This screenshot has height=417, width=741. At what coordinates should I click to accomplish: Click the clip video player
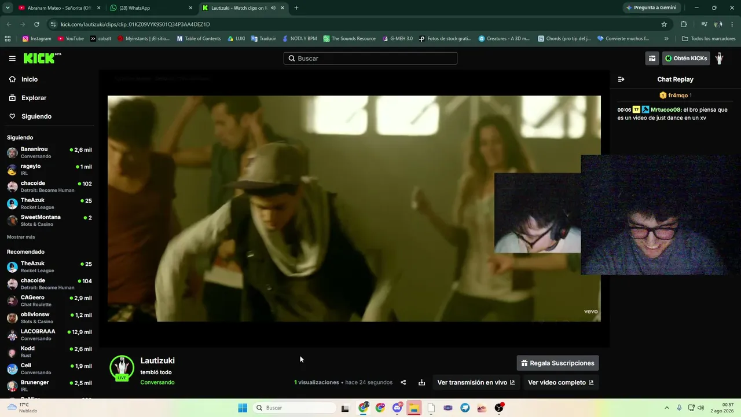click(354, 209)
